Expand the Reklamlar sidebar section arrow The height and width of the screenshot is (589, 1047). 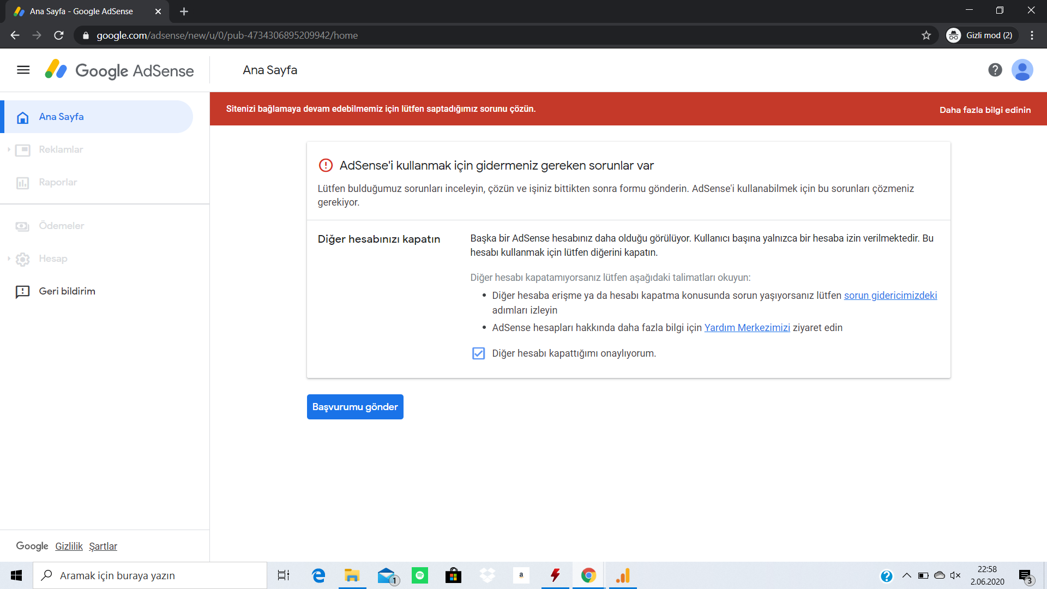(9, 149)
